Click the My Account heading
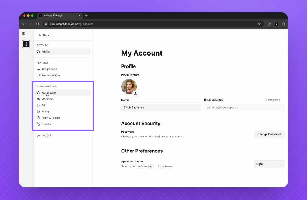The image size is (307, 200). point(142,53)
